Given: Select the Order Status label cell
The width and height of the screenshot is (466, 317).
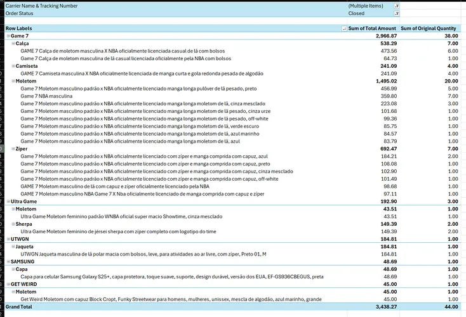Looking at the screenshot, I should 19,13.
